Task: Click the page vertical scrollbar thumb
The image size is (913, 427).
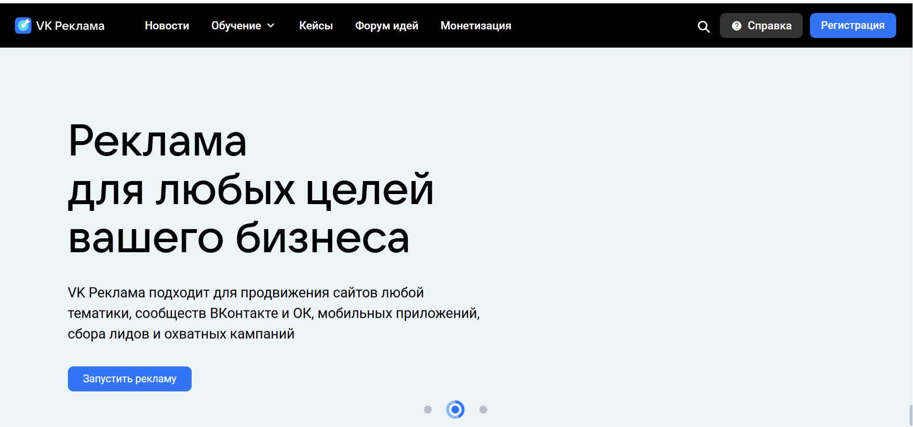Action: pos(911,415)
